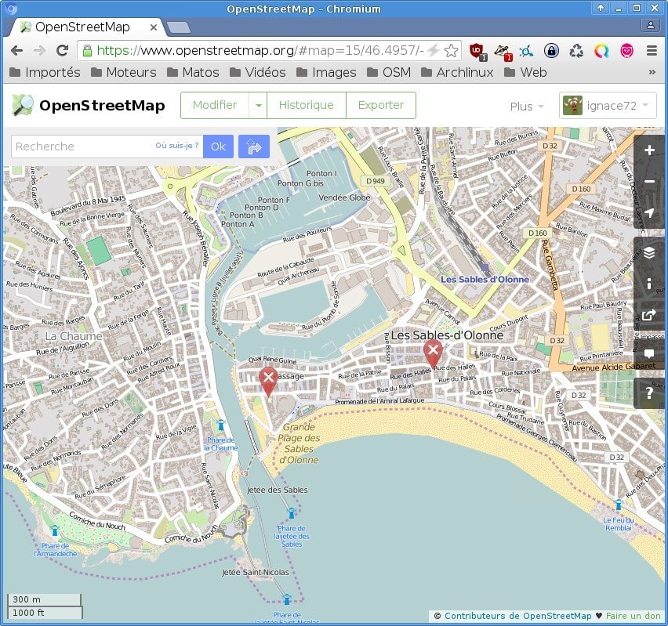
Task: Click the red marker near Rue des Halles
Action: point(432,352)
